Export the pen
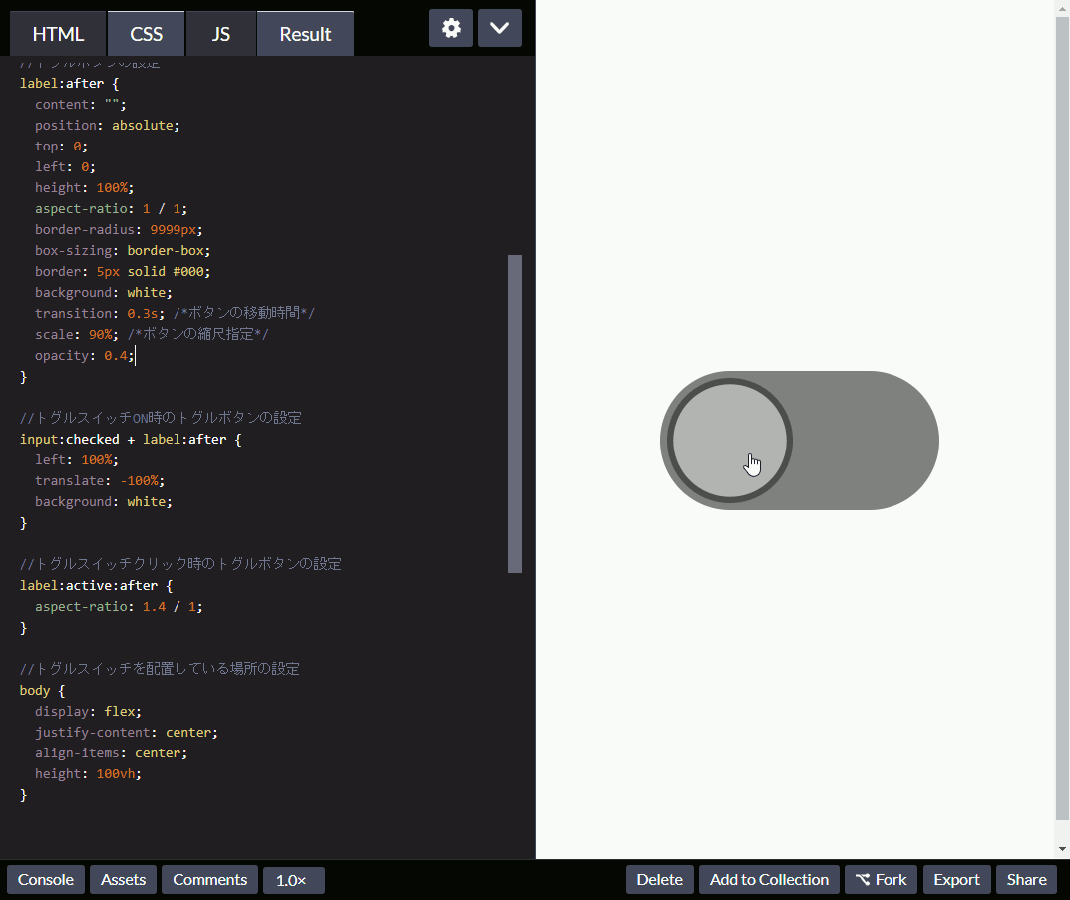The image size is (1070, 900). (x=956, y=879)
